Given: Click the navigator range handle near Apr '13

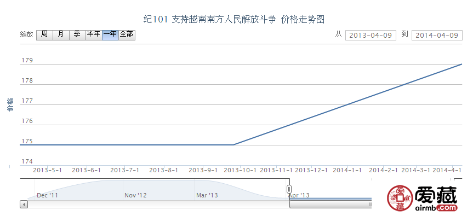Looking at the screenshot, I should (289, 189).
